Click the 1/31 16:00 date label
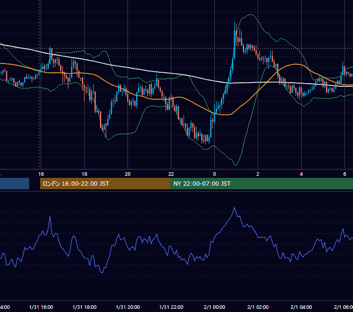This screenshot has height=312, width=353. pyautogui.click(x=41, y=307)
